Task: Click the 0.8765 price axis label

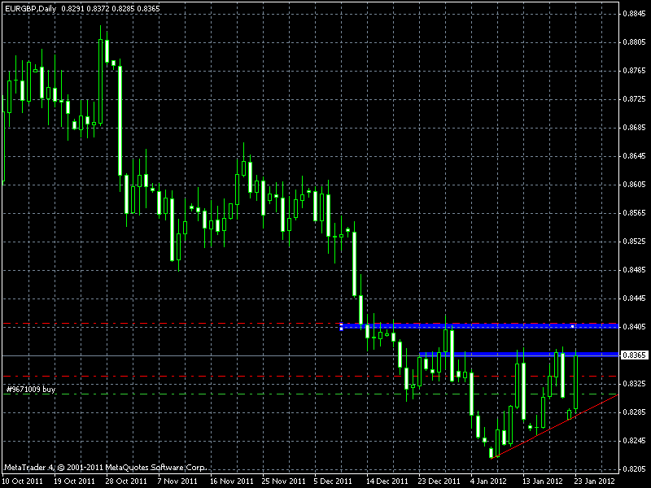Action: 635,71
